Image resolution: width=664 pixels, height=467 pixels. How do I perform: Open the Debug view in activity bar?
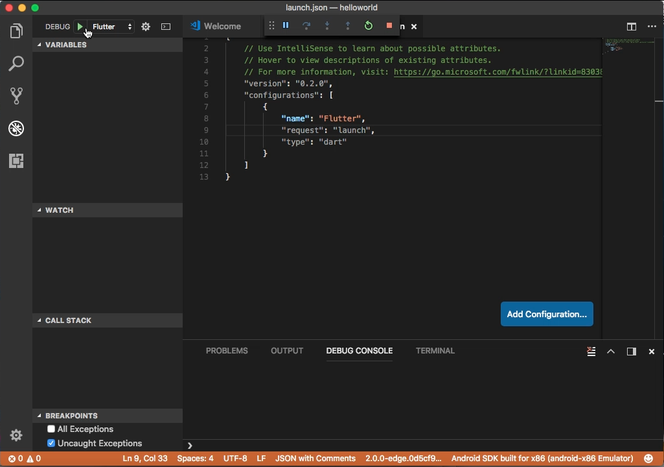pyautogui.click(x=16, y=128)
